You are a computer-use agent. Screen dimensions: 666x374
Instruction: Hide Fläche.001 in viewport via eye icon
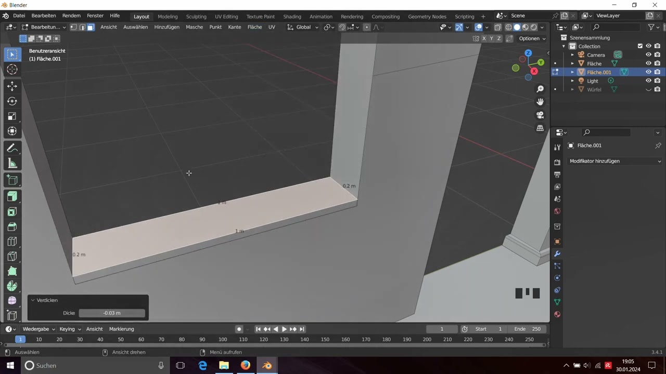(x=649, y=72)
